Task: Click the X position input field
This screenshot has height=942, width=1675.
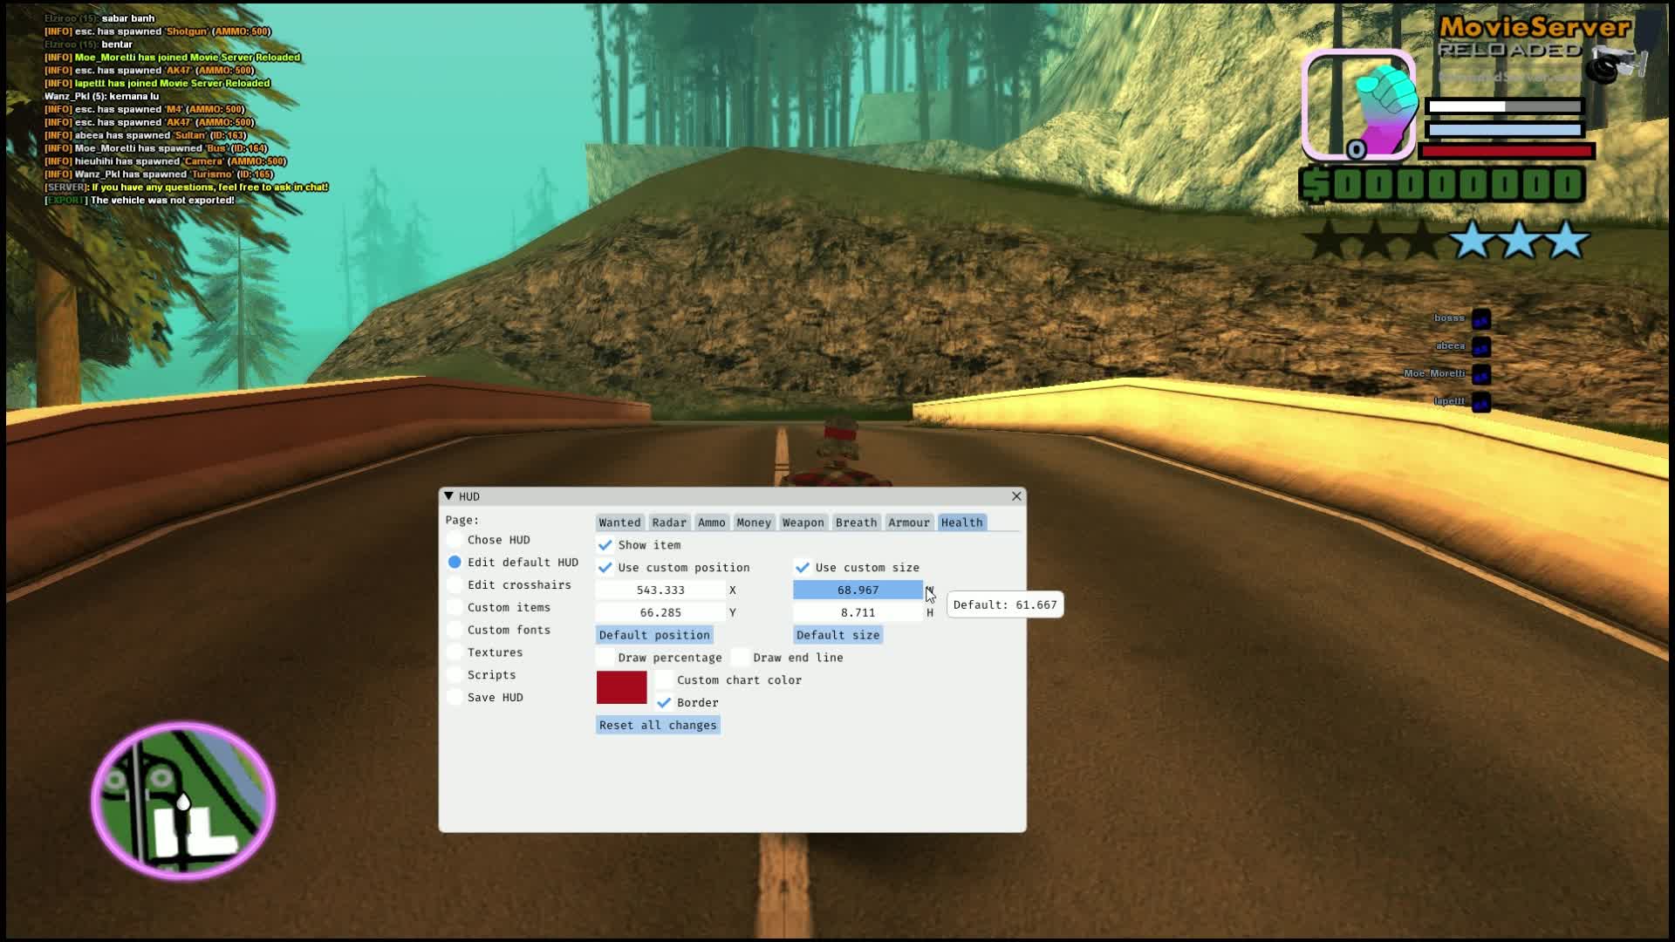Action: tap(660, 590)
